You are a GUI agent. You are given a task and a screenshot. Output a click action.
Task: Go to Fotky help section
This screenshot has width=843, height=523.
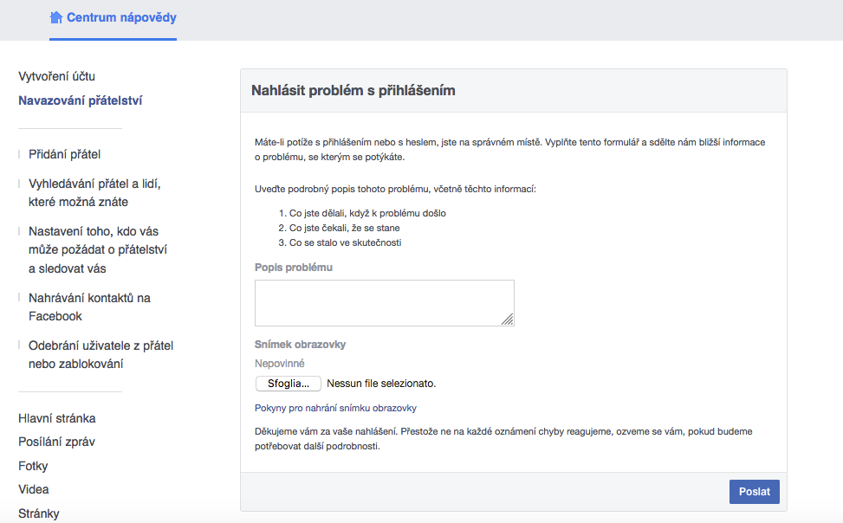[x=33, y=466]
